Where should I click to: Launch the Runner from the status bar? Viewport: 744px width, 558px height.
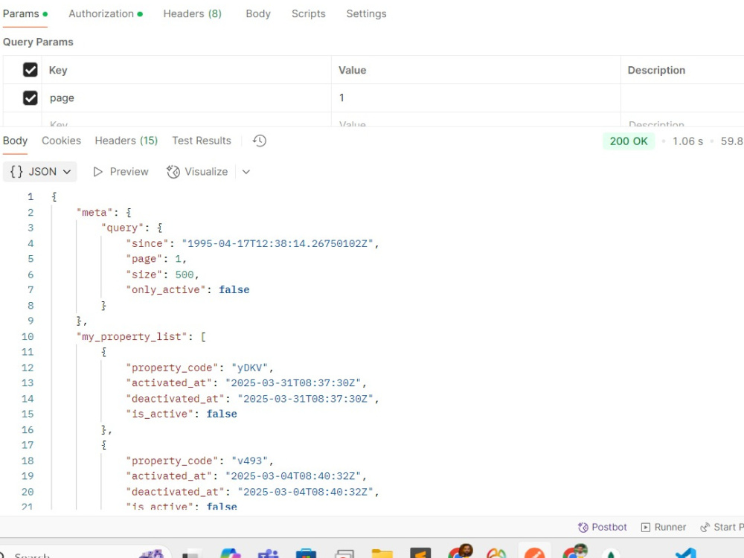pos(664,527)
